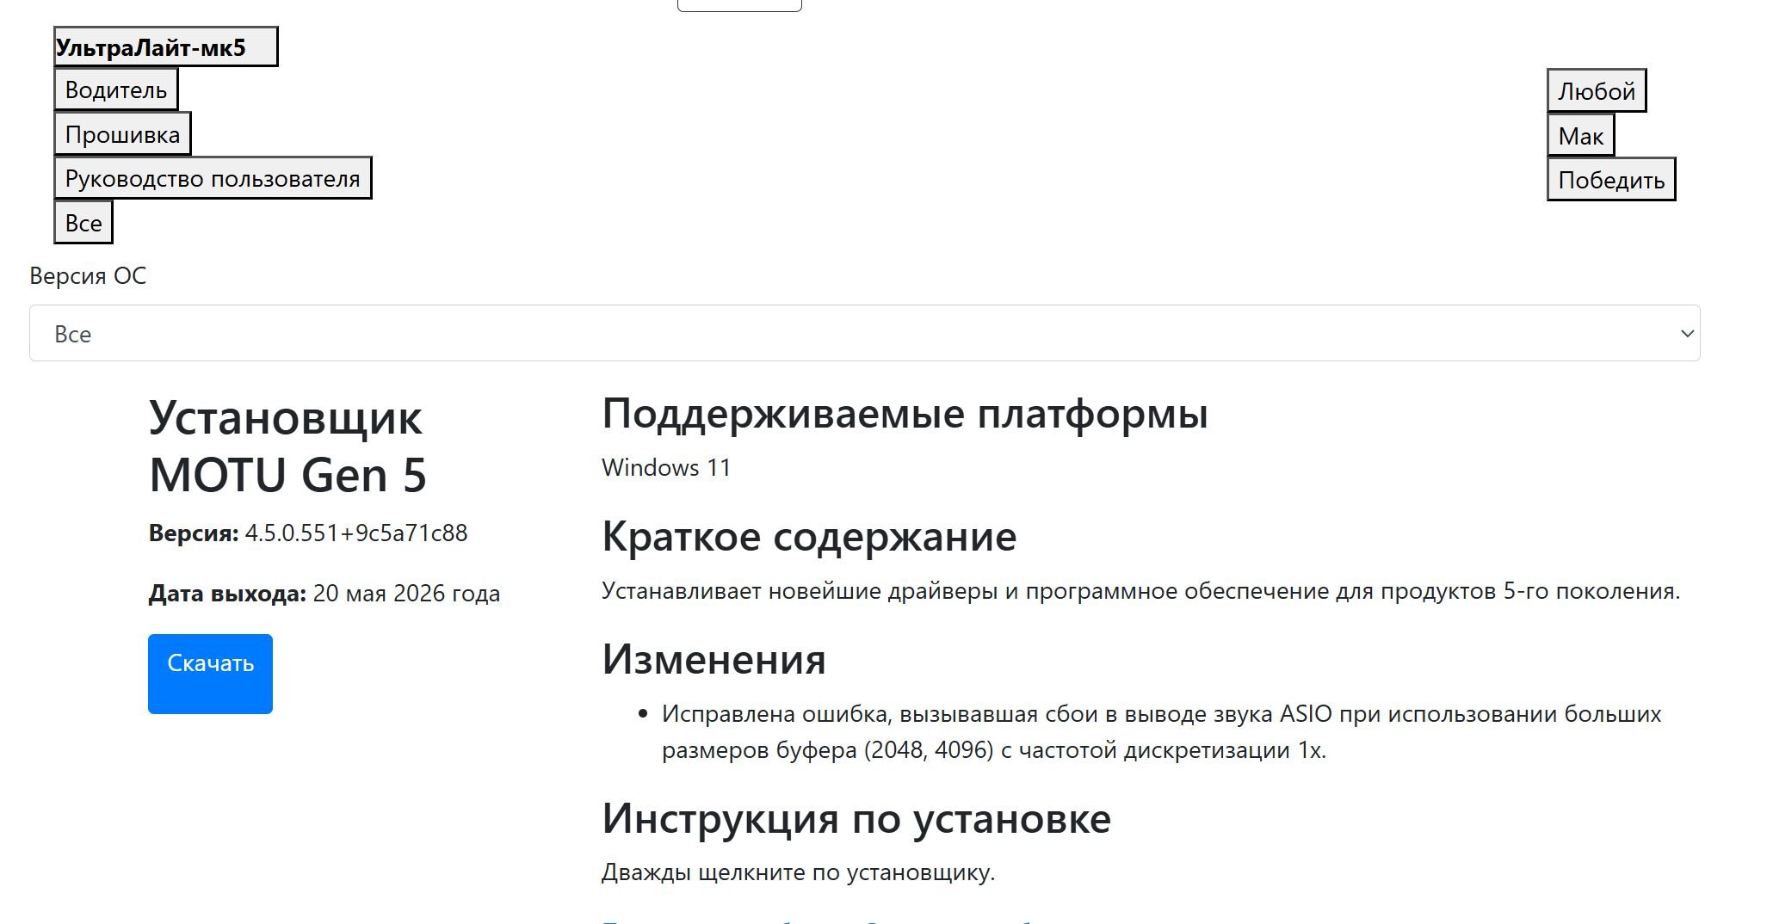Screen dimensions: 1773x924
Task: Click the text Дважды щелкните по установщику
Action: coord(798,872)
